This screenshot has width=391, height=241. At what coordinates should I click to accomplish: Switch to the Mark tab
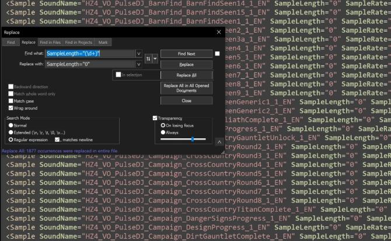point(103,43)
